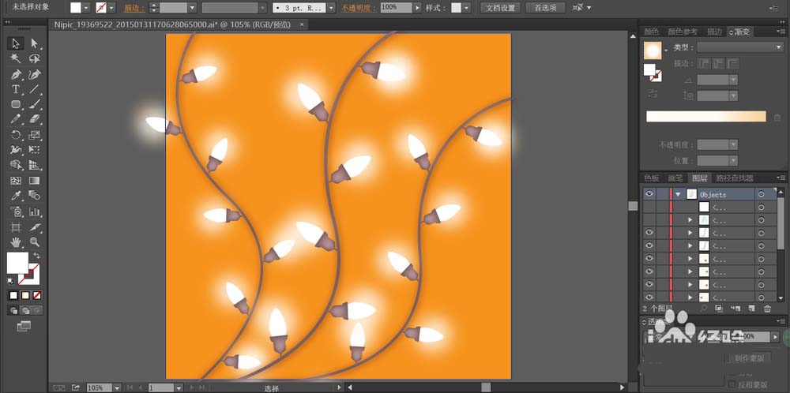Viewport: 790px width, 393px height.
Task: Select the Slice tool
Action: [34, 227]
